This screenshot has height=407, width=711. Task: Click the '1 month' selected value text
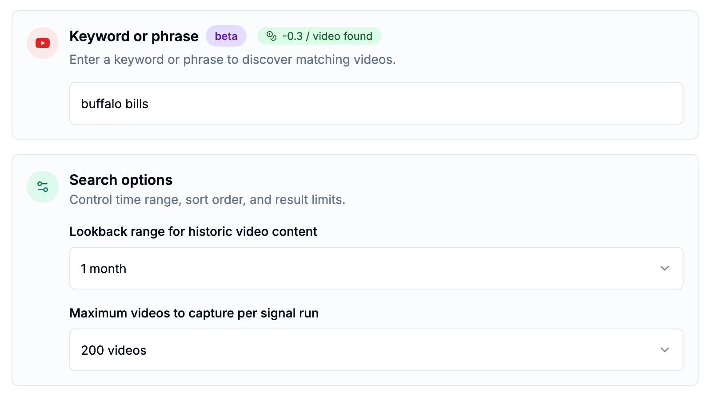[104, 269]
